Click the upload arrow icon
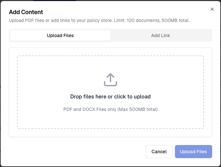This screenshot has width=221, height=167. tap(110, 80)
